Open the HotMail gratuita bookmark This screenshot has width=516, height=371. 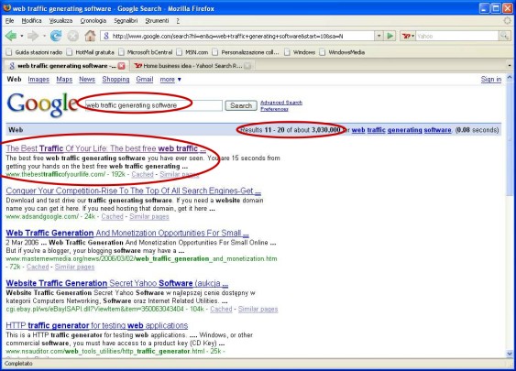90,52
